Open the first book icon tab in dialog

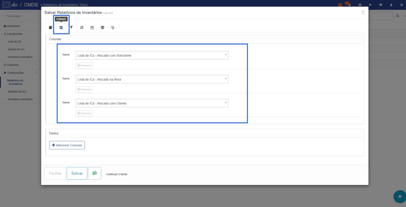point(50,27)
